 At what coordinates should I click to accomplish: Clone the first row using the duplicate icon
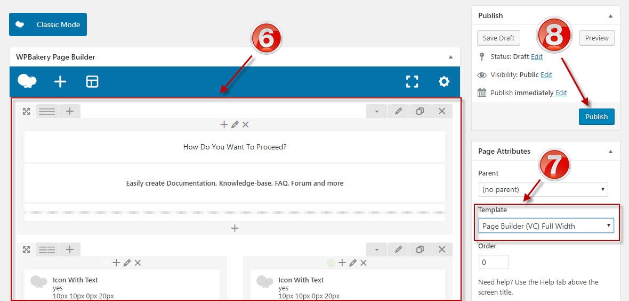(x=420, y=111)
